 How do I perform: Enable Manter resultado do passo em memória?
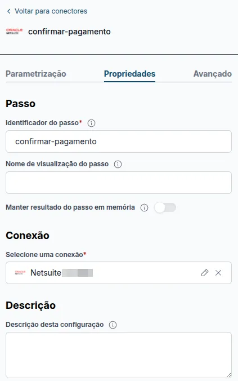point(165,207)
